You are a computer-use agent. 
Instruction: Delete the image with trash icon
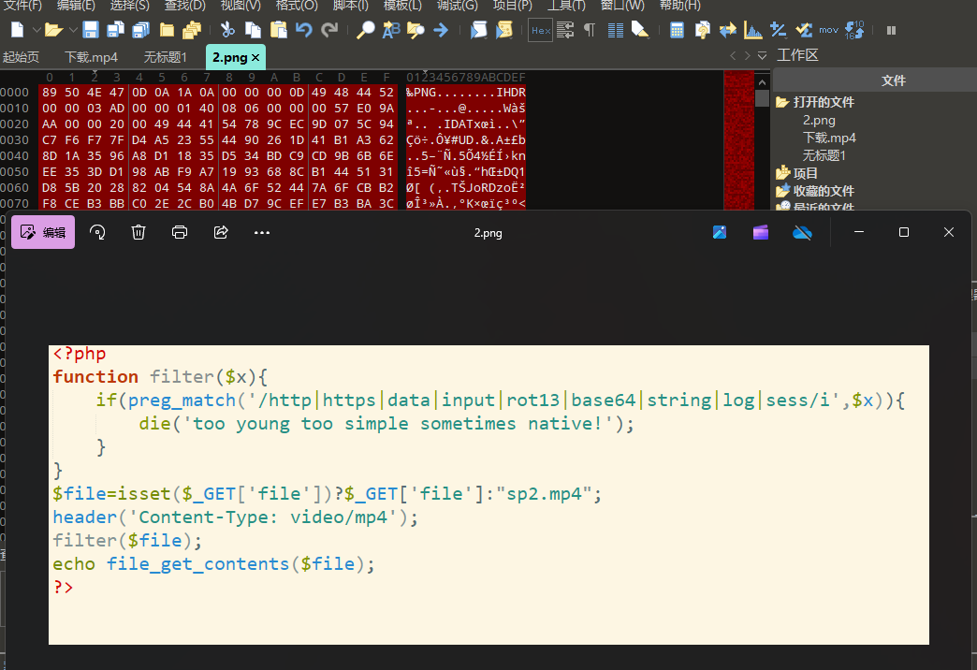pyautogui.click(x=139, y=232)
